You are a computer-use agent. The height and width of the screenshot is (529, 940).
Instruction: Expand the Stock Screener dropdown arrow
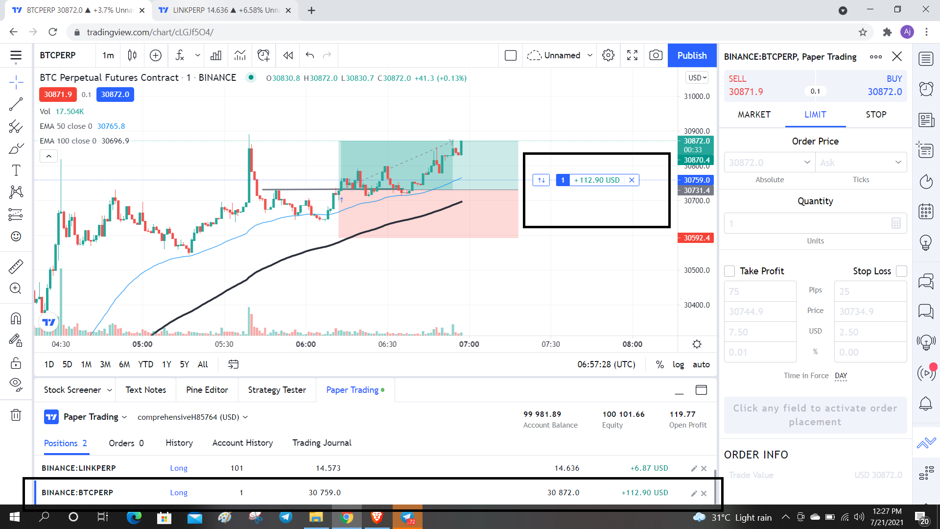pos(110,390)
